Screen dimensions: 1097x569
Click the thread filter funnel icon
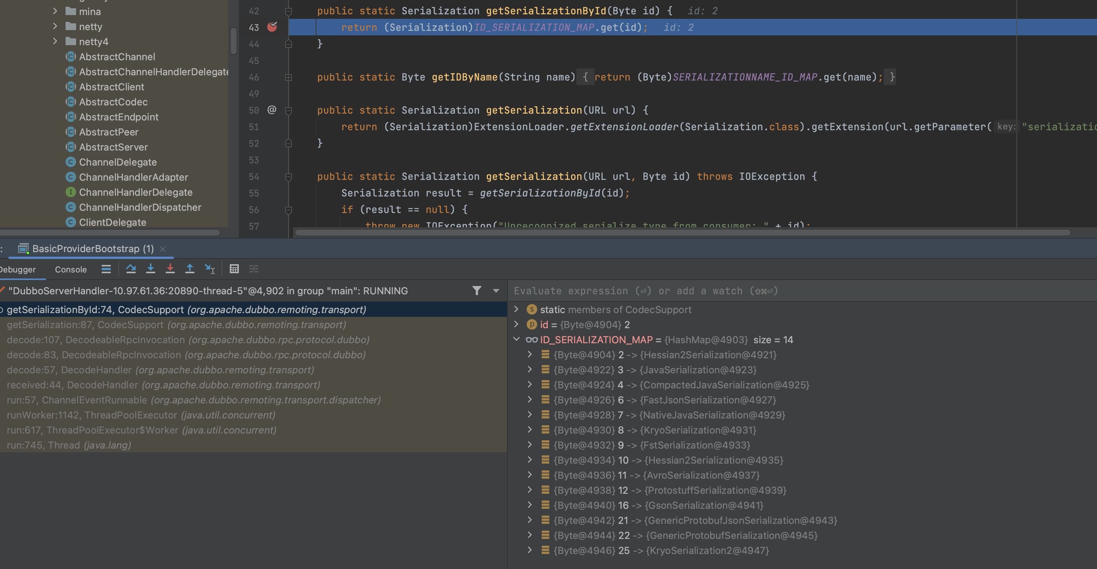point(477,291)
